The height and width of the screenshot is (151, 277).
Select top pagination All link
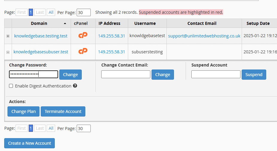coord(51,12)
